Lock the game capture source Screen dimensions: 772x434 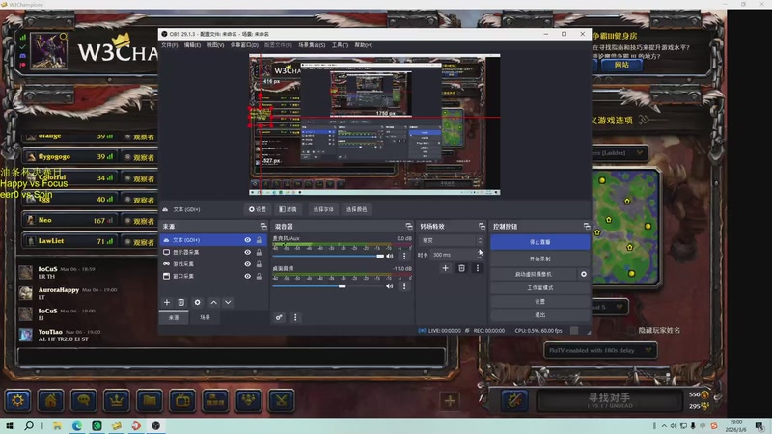point(259,264)
